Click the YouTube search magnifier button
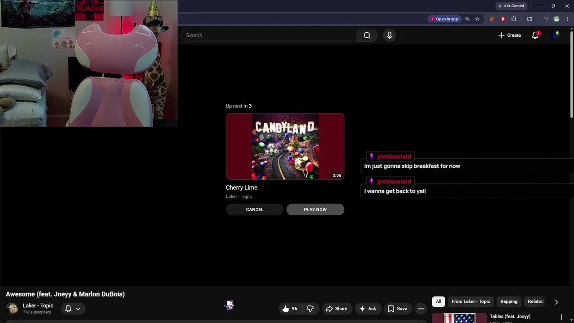The width and height of the screenshot is (574, 323). tap(367, 35)
